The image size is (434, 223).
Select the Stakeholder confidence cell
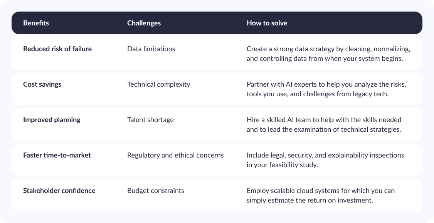[59, 191]
